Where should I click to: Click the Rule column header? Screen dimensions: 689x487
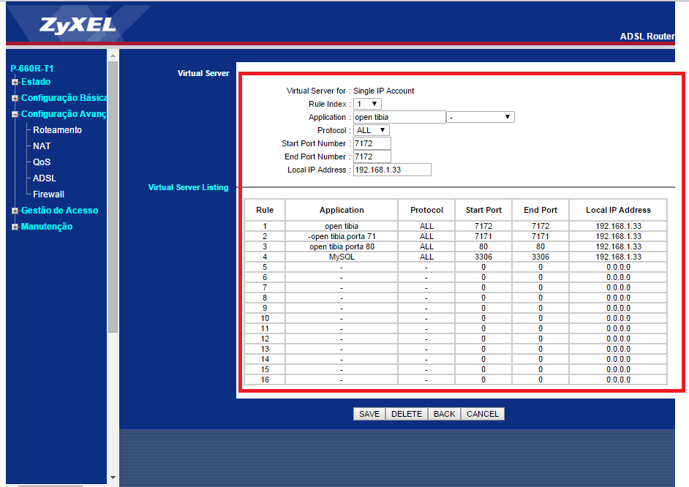point(265,210)
